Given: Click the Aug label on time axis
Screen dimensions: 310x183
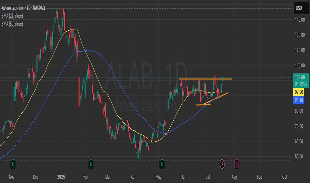Looking at the screenshot, I should click(x=234, y=177).
